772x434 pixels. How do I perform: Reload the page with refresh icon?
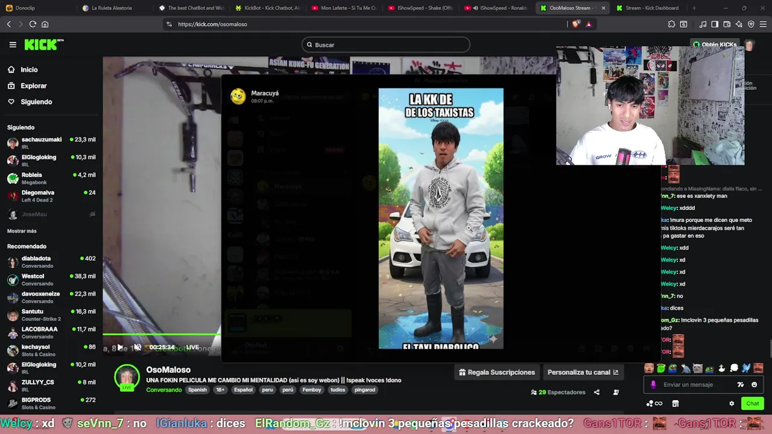click(x=33, y=24)
